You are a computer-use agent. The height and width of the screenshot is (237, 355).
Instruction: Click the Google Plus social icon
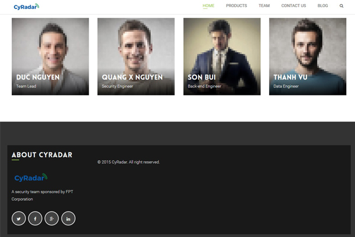51,219
